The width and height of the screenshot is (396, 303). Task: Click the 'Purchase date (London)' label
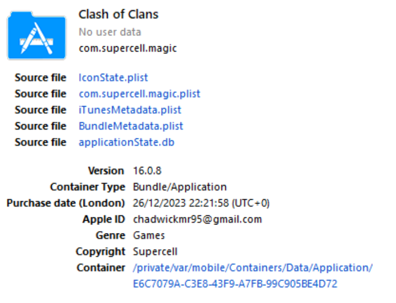66,203
